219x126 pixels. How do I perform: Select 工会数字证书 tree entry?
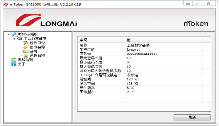point(35,39)
